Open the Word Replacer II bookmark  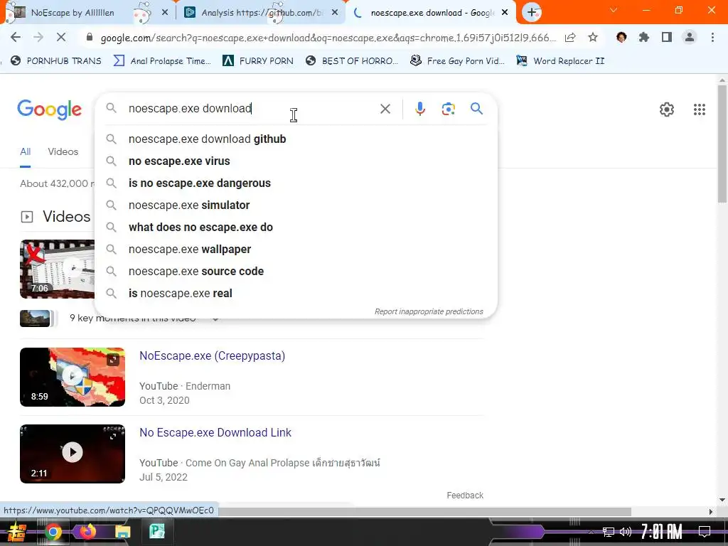tap(560, 61)
